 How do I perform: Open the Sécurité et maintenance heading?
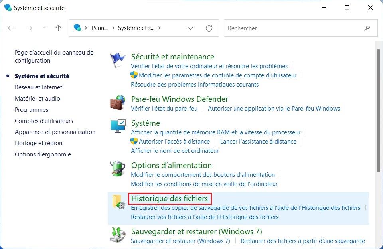pos(173,57)
